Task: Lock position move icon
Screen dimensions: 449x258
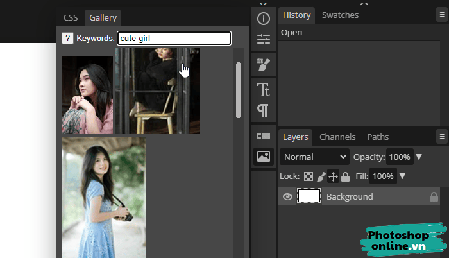Action: click(x=333, y=176)
